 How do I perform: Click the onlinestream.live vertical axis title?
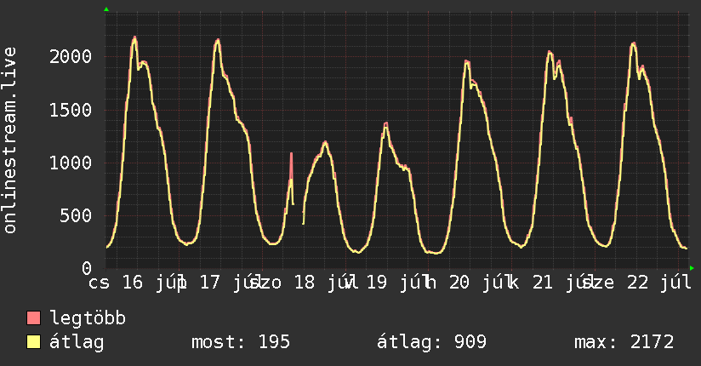coord(9,140)
